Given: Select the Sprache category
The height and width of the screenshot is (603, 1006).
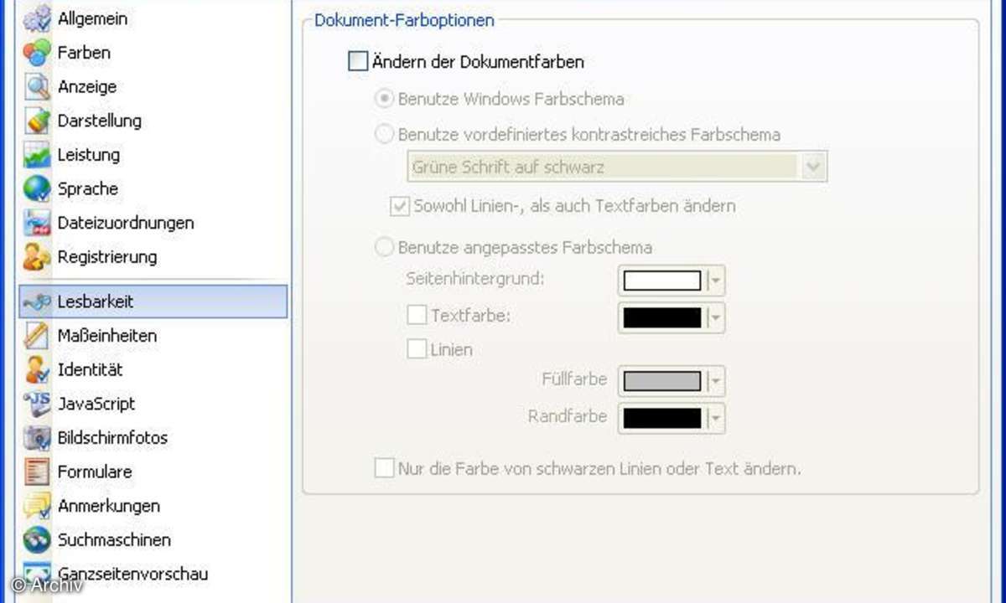Looking at the screenshot, I should pyautogui.click(x=87, y=188).
